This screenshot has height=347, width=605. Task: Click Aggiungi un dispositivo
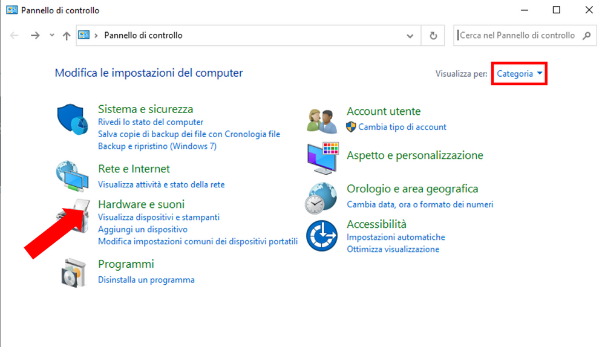143,229
